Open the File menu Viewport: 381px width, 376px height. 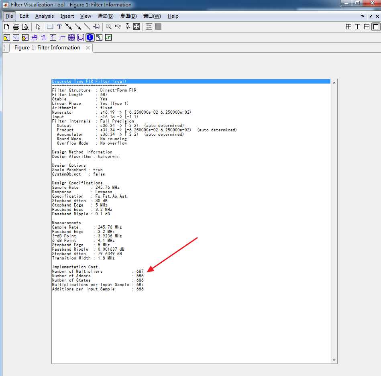click(x=9, y=16)
